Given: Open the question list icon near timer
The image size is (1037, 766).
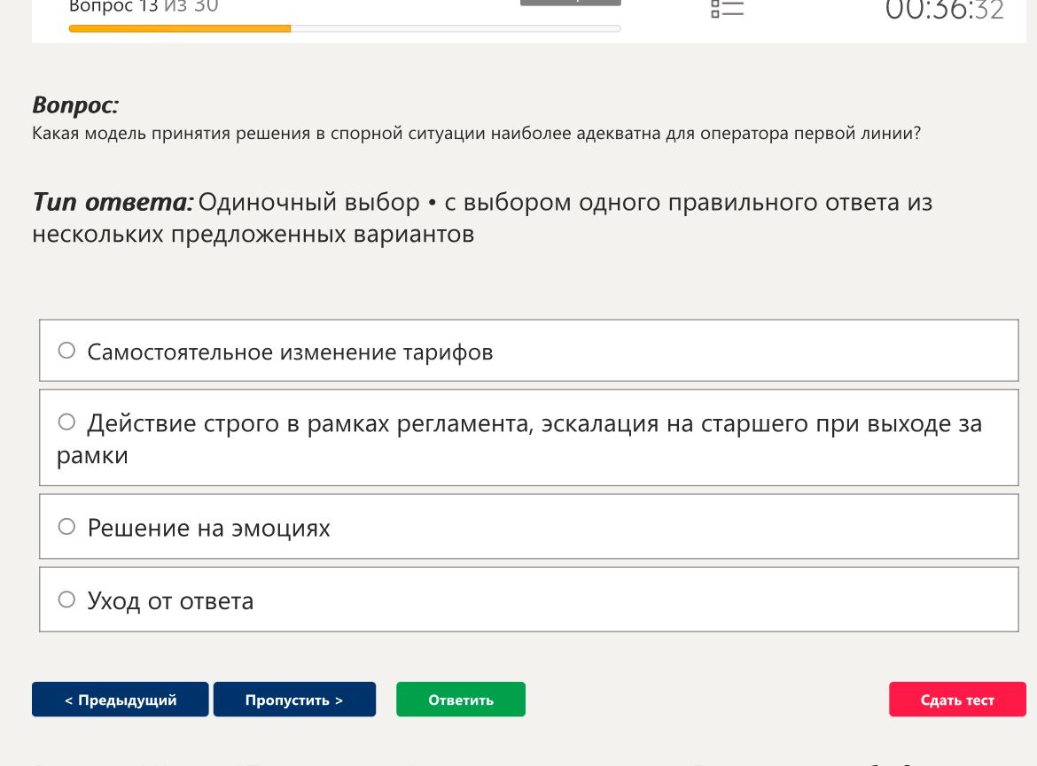Looking at the screenshot, I should pos(728,9).
